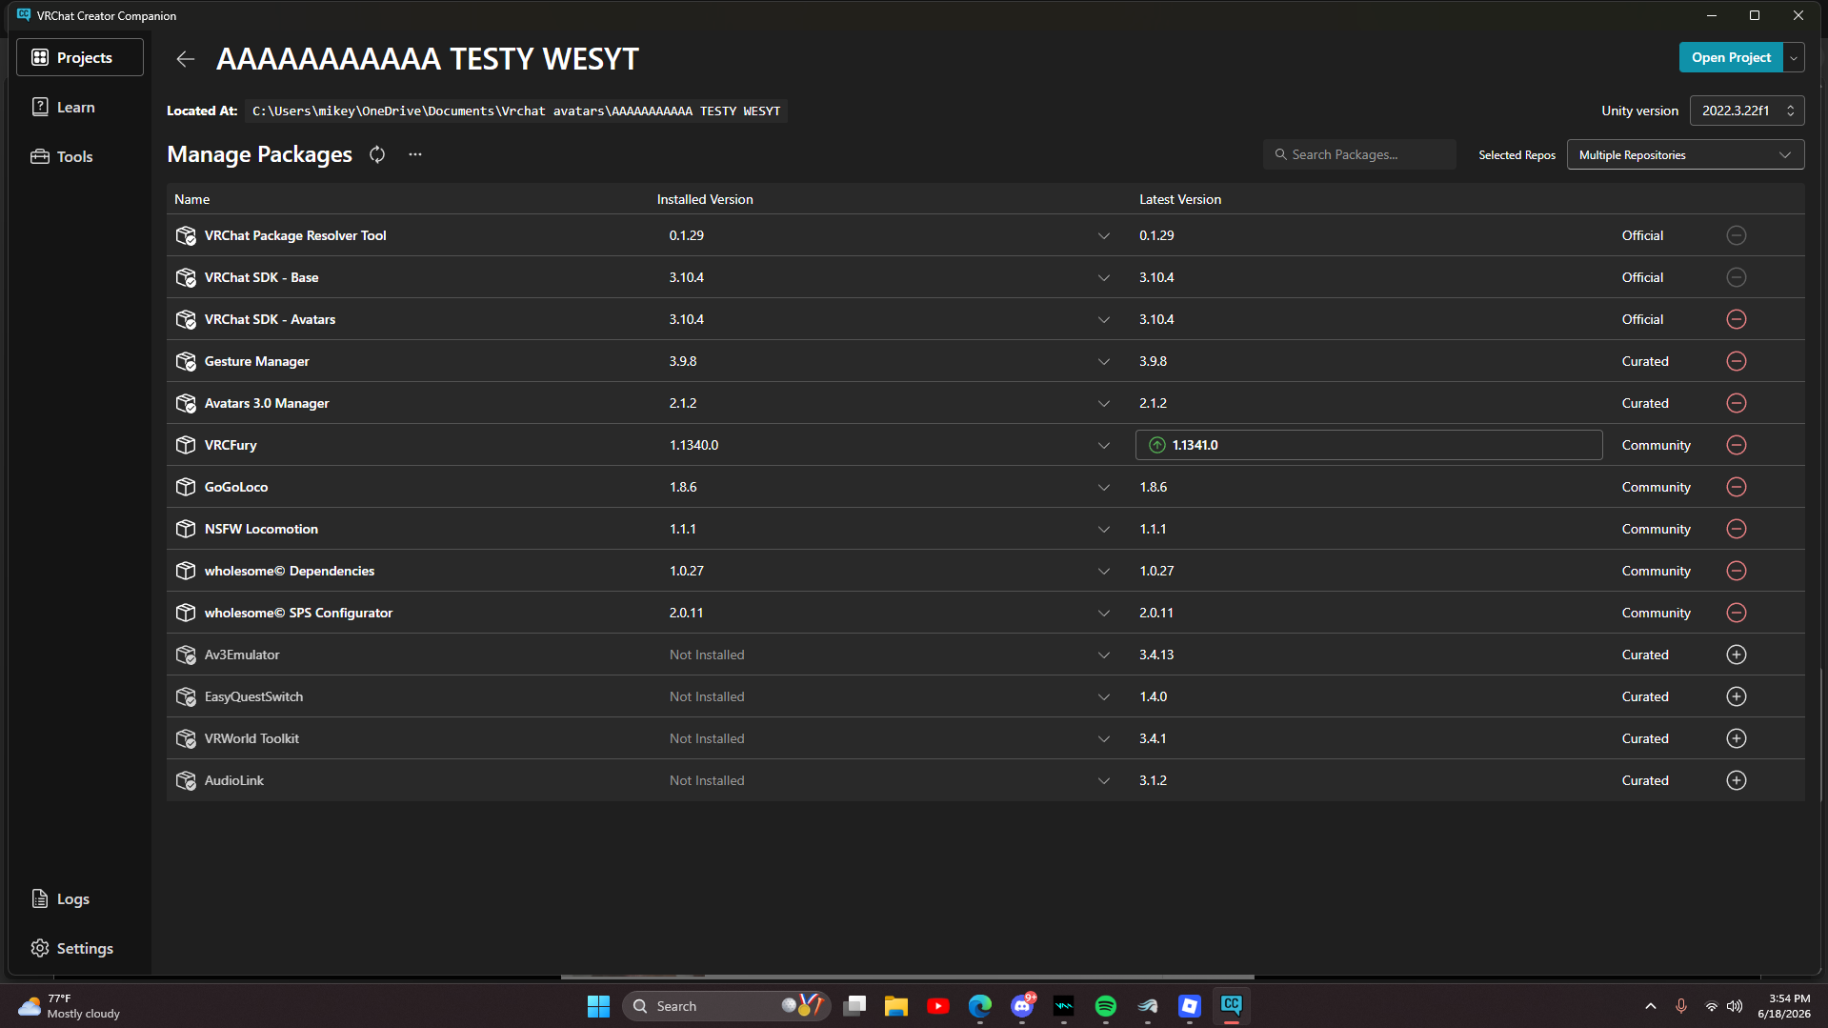This screenshot has width=1828, height=1028.
Task: Go to the Projects section
Action: coord(80,57)
